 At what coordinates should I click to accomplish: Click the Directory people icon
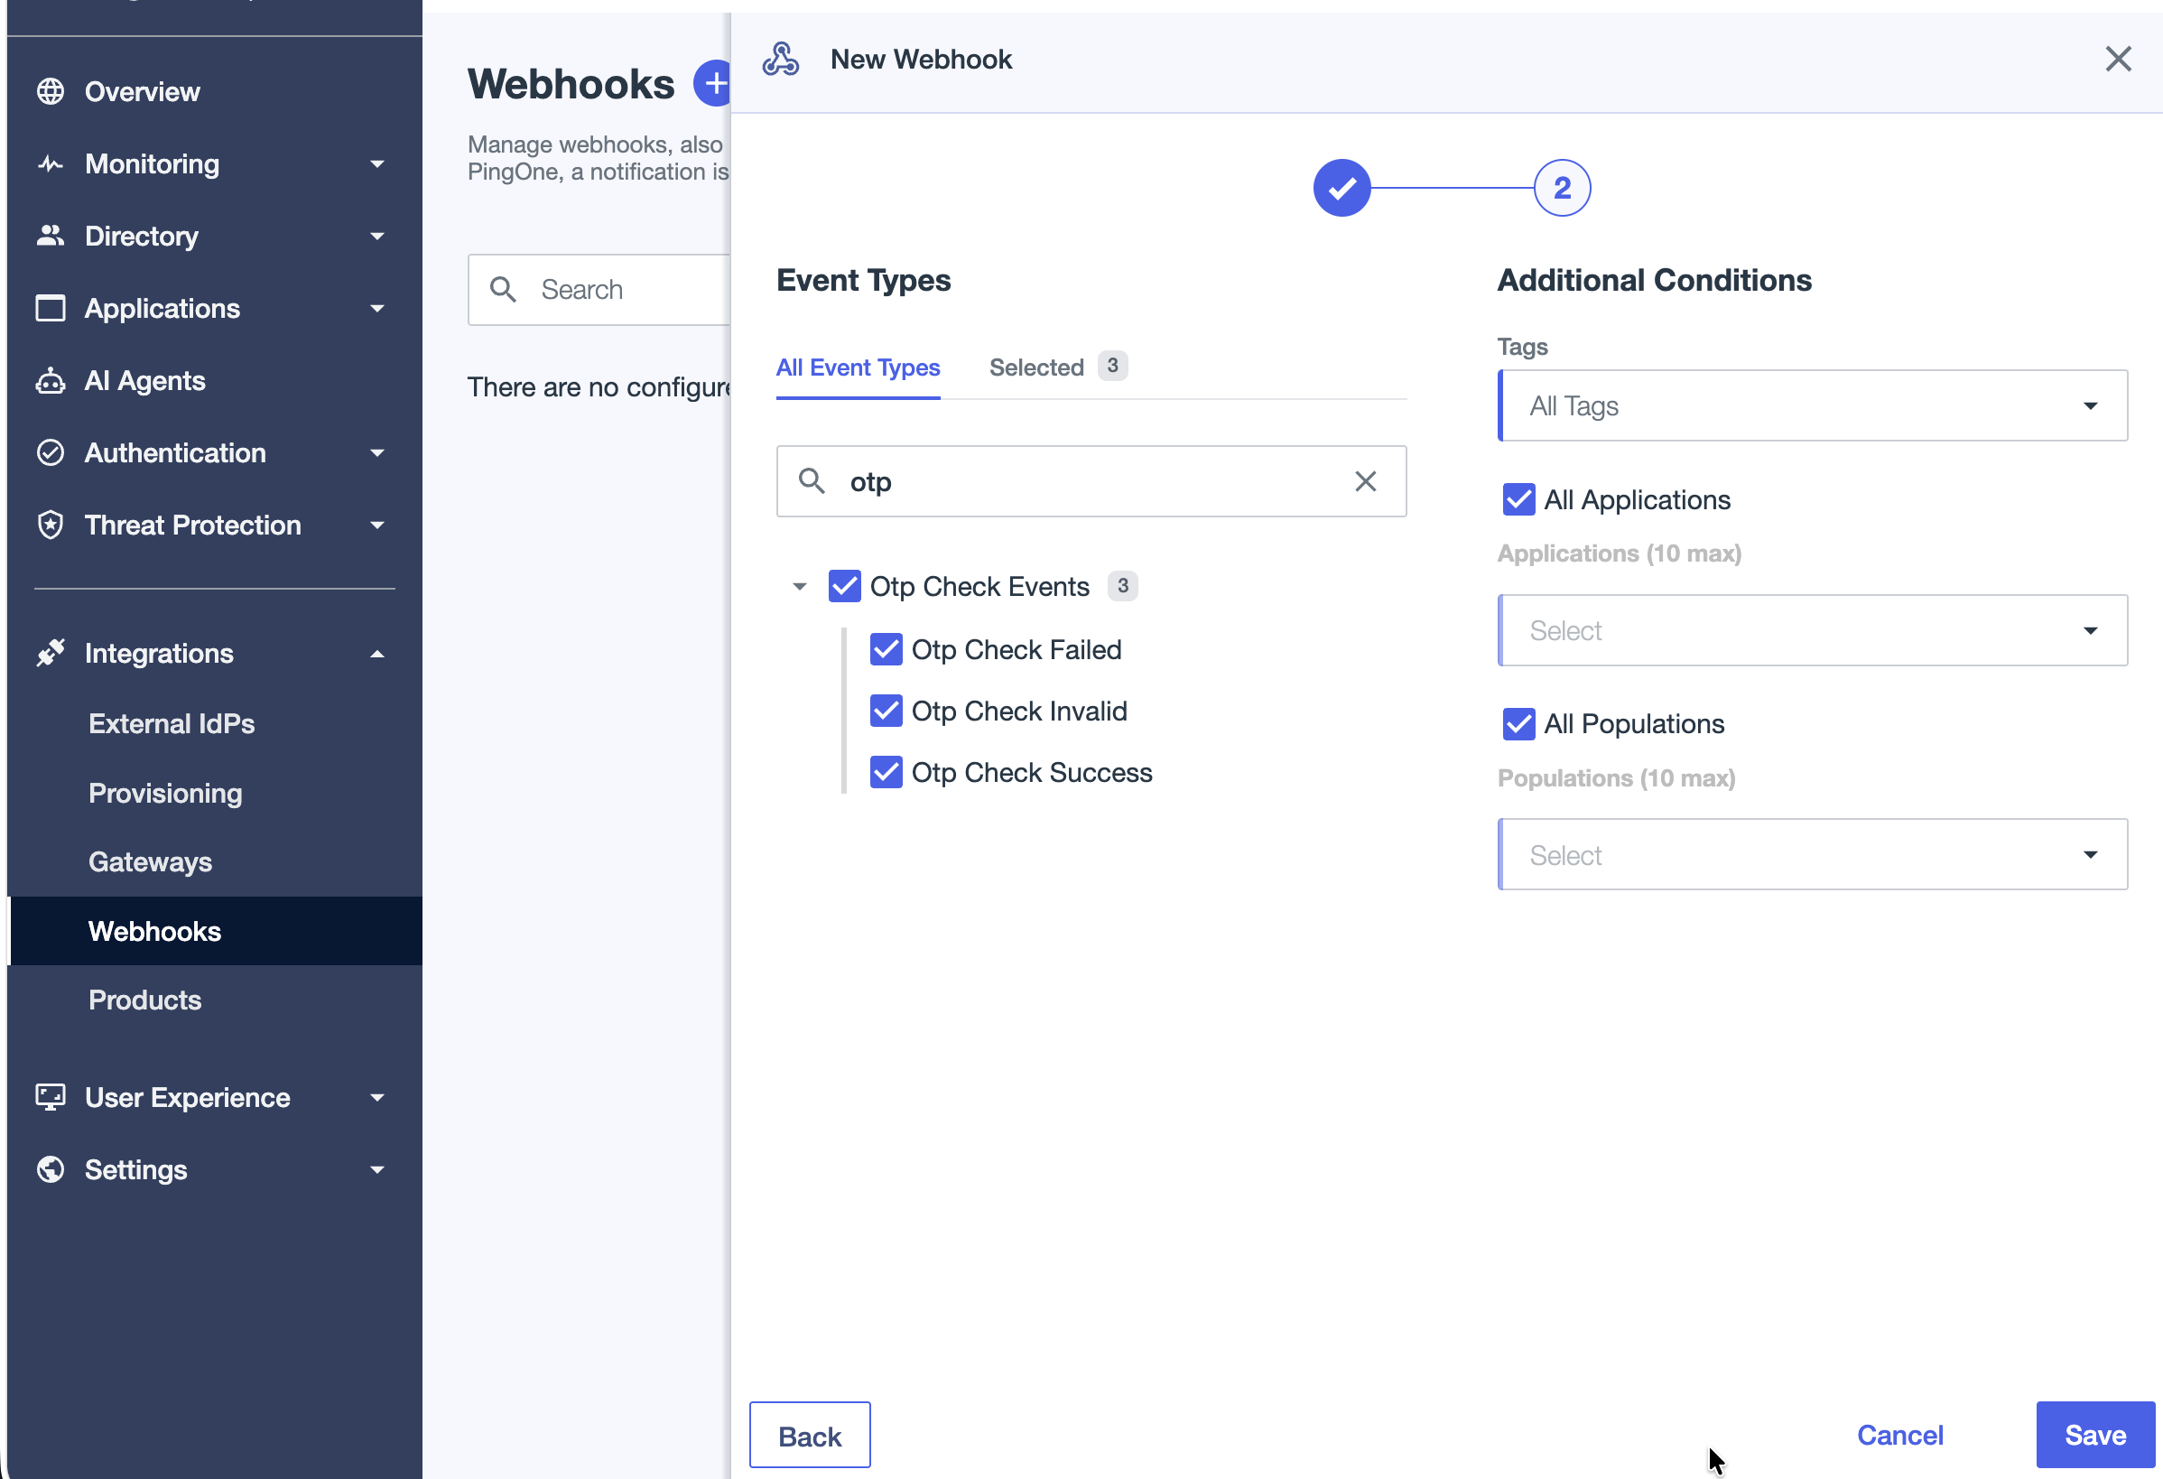(x=51, y=236)
